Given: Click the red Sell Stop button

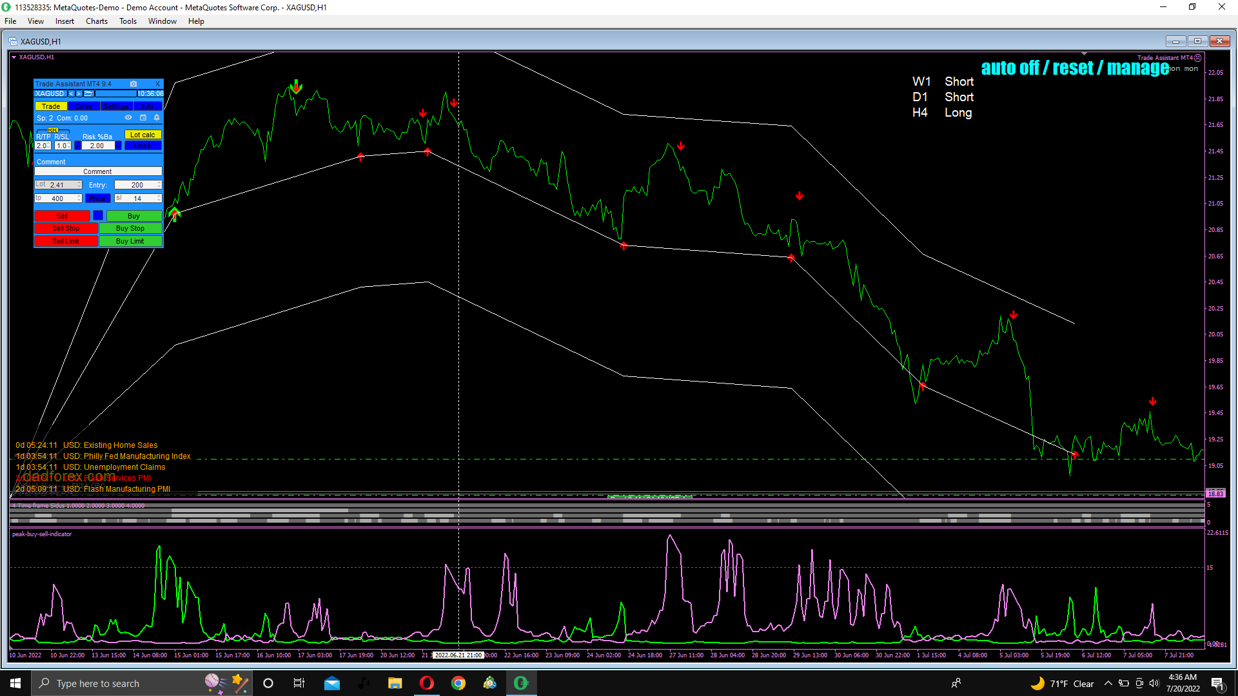Looking at the screenshot, I should click(x=66, y=228).
